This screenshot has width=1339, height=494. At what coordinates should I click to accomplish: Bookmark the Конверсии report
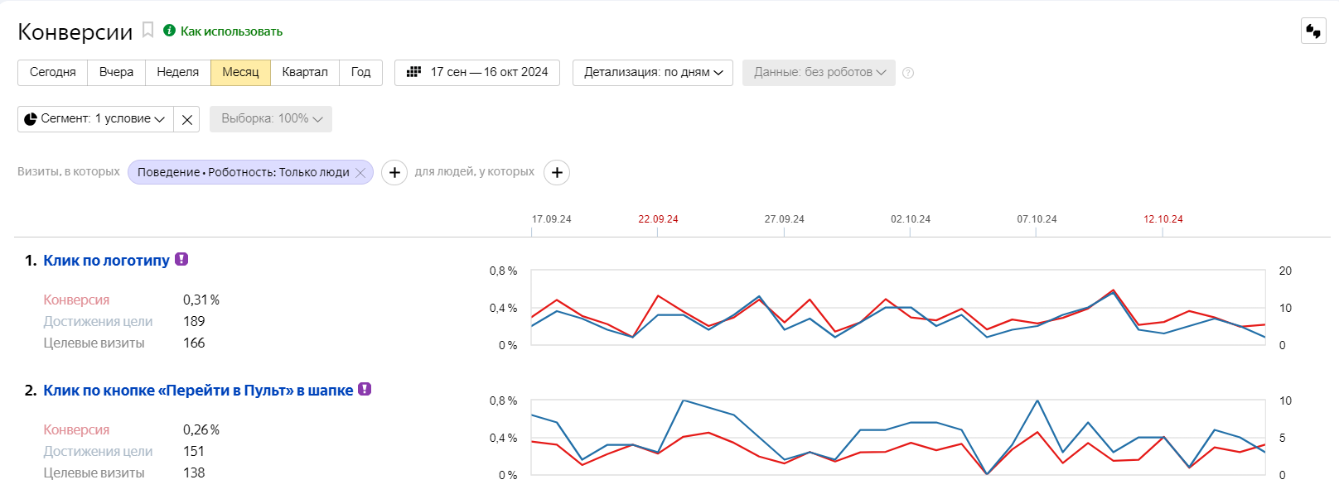point(148,31)
